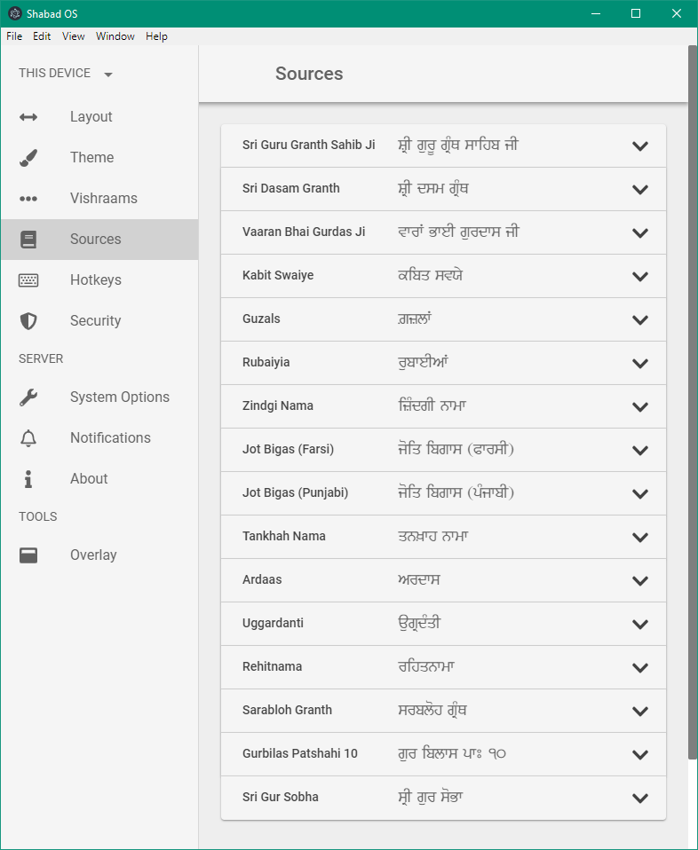Click the Gurbilas Patshahi 10 label

(x=299, y=753)
